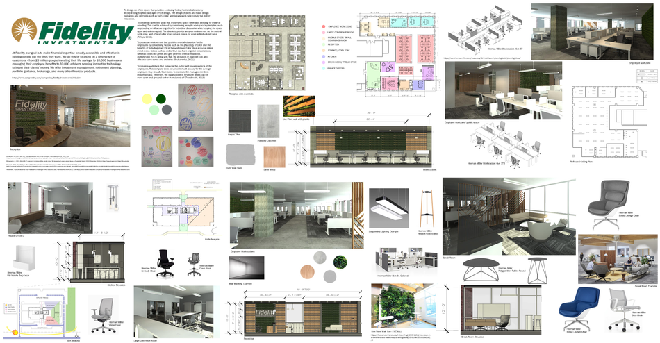
Task: Select the Live Plant Wall photo with window
Action: 402,306
